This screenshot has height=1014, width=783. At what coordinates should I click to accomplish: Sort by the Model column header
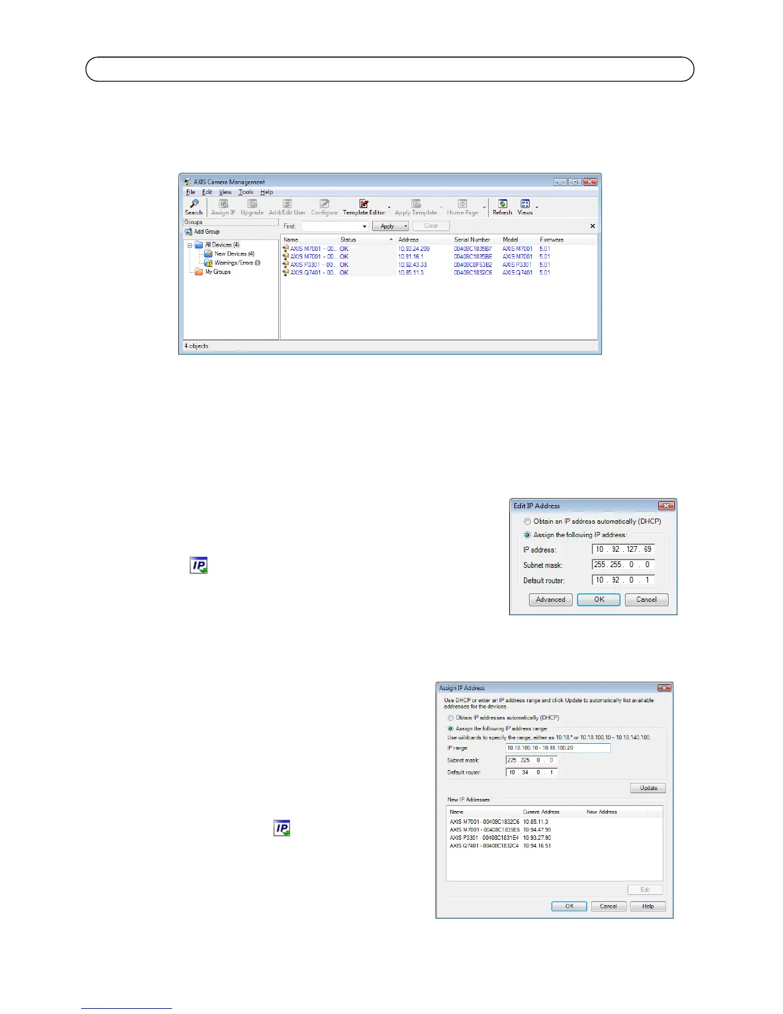tap(519, 239)
